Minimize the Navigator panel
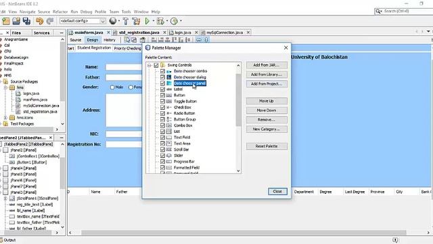Image resolution: width=433 pixels, height=244 pixels. (x=62, y=138)
